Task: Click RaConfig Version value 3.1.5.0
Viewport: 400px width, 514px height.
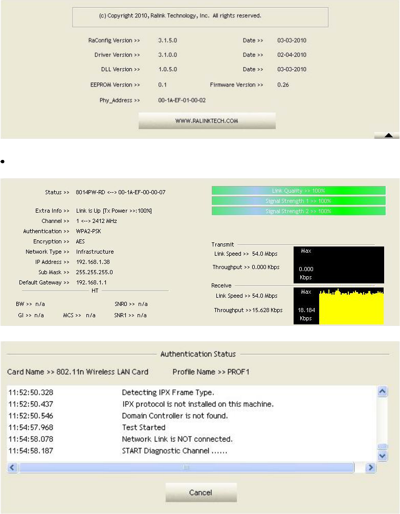Action: click(167, 40)
